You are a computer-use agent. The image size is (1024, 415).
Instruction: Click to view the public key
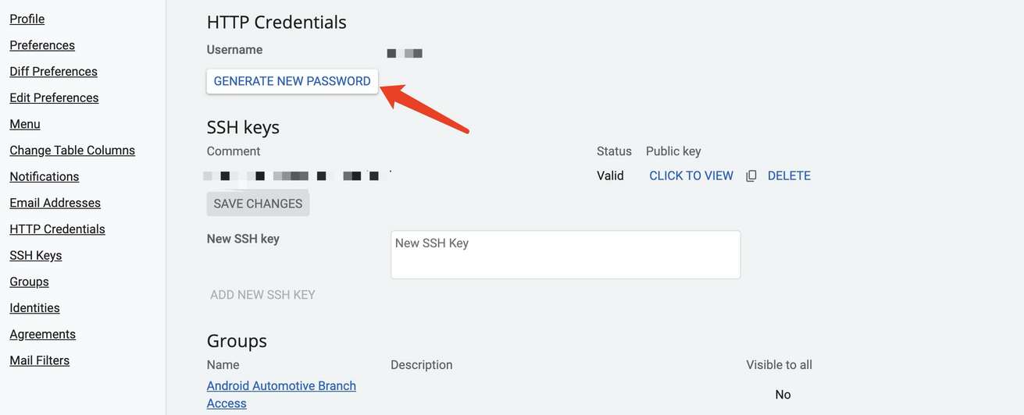click(x=691, y=176)
